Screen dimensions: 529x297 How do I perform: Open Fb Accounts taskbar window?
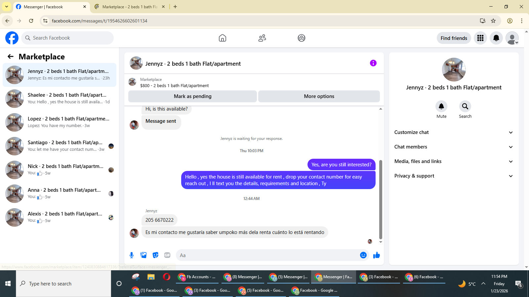pyautogui.click(x=197, y=277)
